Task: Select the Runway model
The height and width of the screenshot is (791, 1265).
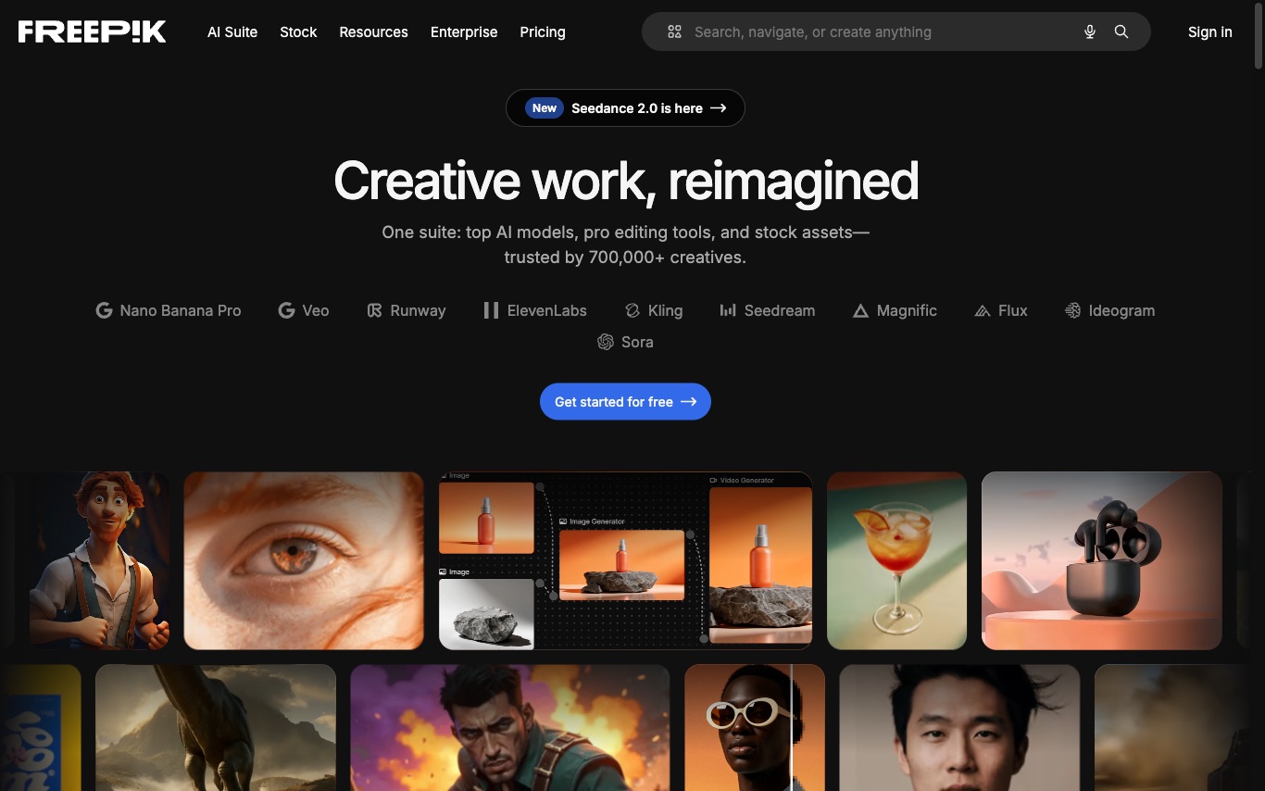Action: pyautogui.click(x=407, y=310)
